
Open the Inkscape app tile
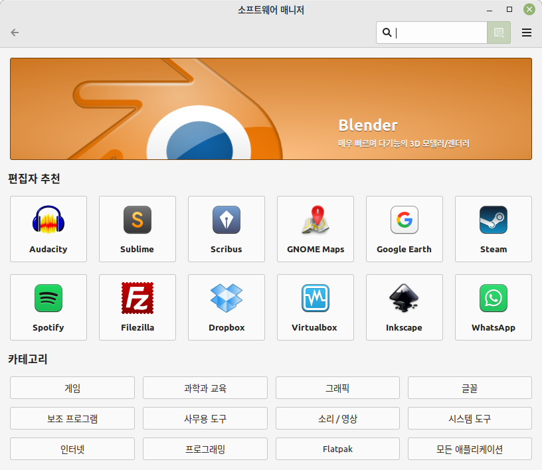[x=405, y=307]
